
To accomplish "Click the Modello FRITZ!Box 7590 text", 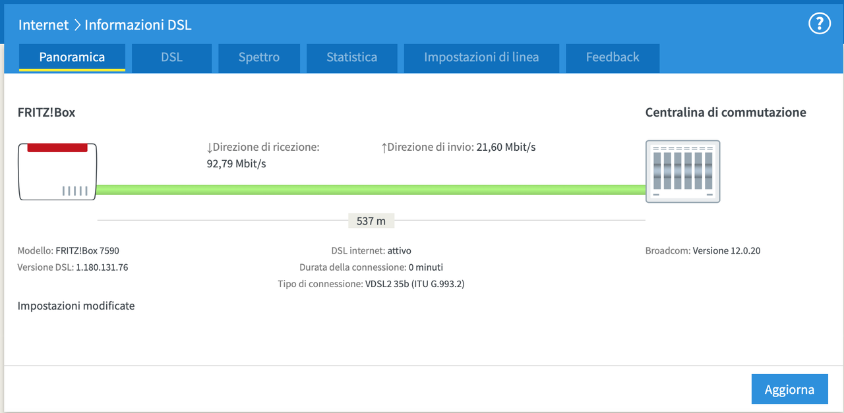I will coord(69,250).
